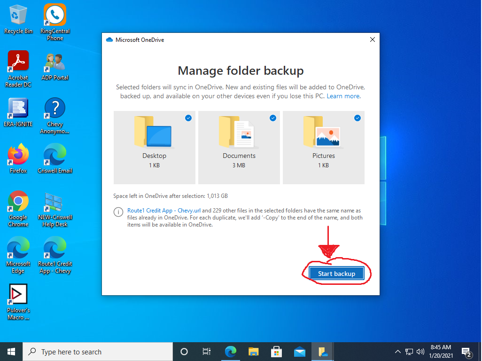Open the Learn more link

point(343,96)
